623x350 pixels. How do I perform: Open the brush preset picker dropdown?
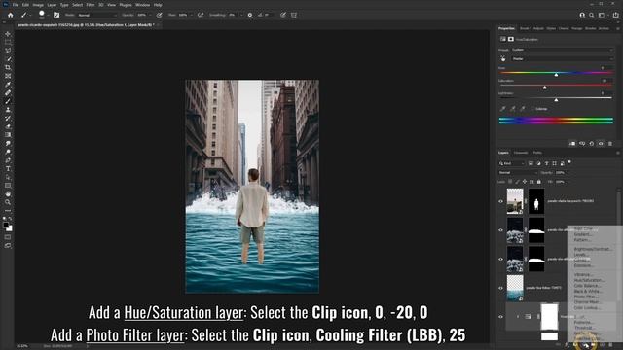48,16
